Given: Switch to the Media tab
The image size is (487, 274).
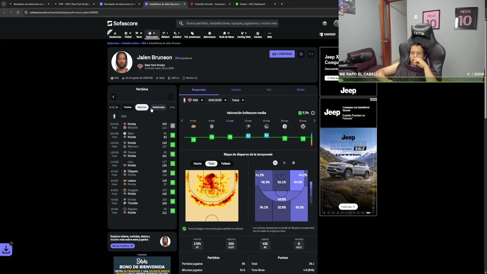Looking at the screenshot, I should click(301, 90).
